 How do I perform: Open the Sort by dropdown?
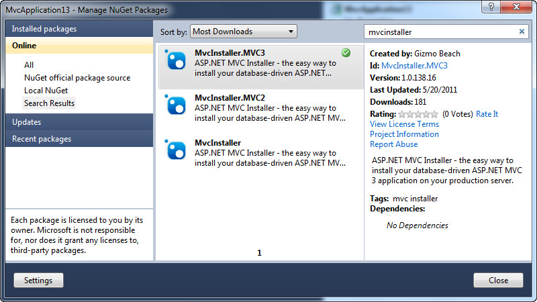[x=244, y=32]
